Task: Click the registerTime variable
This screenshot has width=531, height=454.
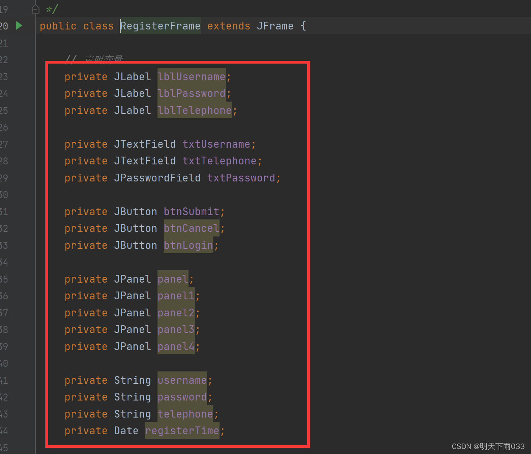Action: (182, 431)
